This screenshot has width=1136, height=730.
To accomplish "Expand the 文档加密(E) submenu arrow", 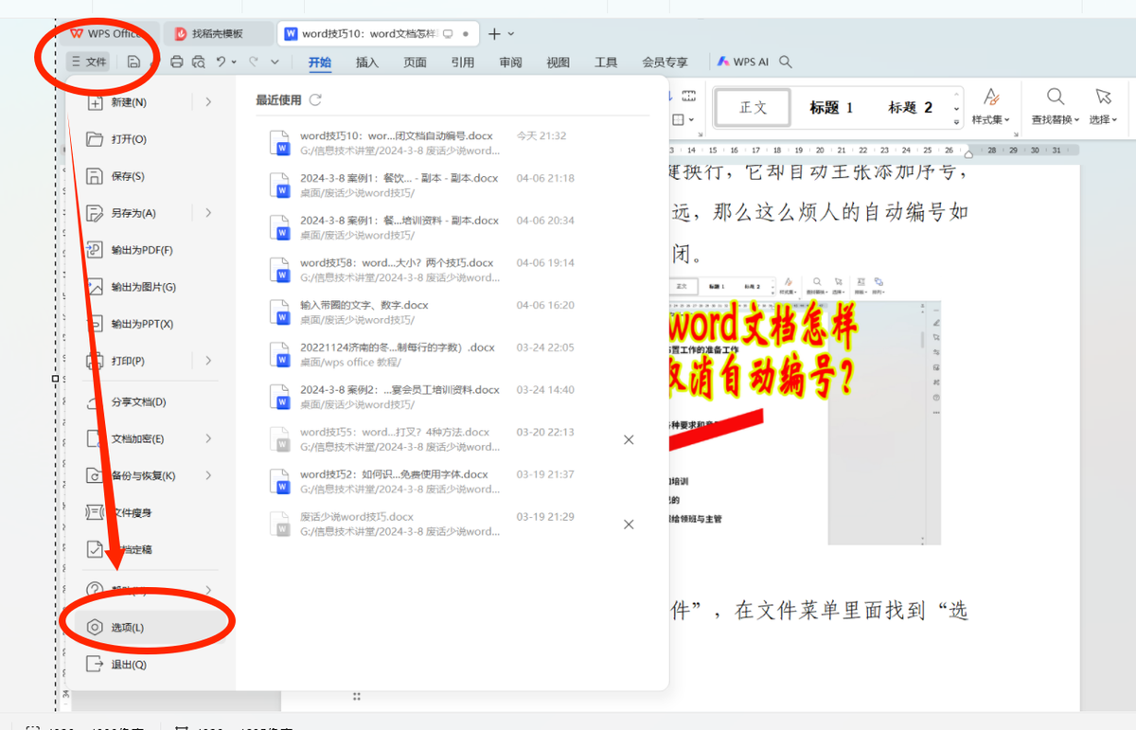I will pyautogui.click(x=208, y=438).
